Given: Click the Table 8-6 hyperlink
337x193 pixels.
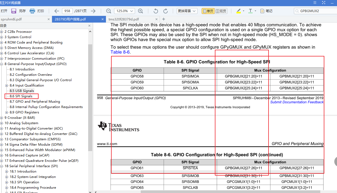Looking at the screenshot, I should tap(120, 52).
